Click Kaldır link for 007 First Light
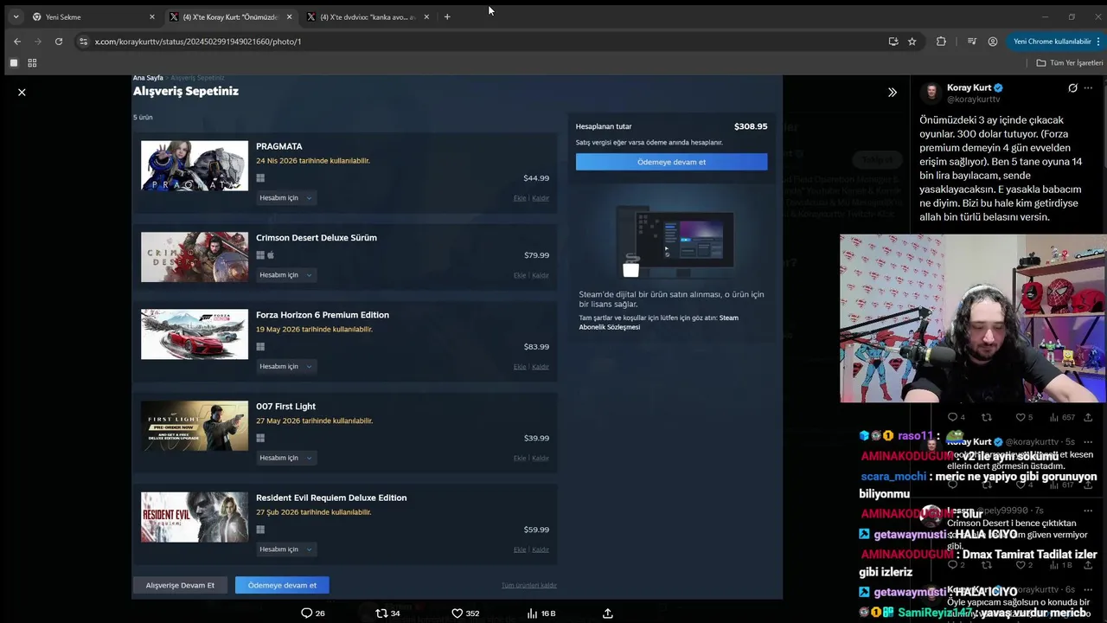The height and width of the screenshot is (623, 1107). click(x=541, y=458)
